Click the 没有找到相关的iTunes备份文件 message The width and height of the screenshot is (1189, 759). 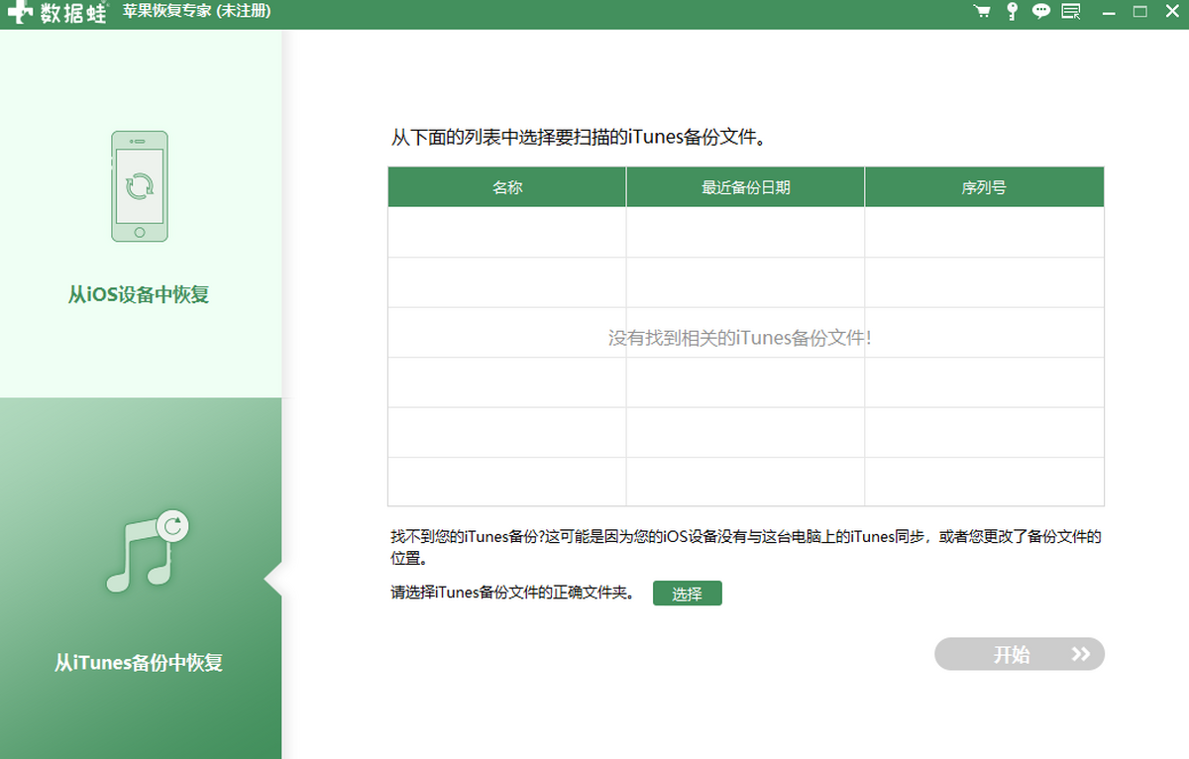coord(739,338)
